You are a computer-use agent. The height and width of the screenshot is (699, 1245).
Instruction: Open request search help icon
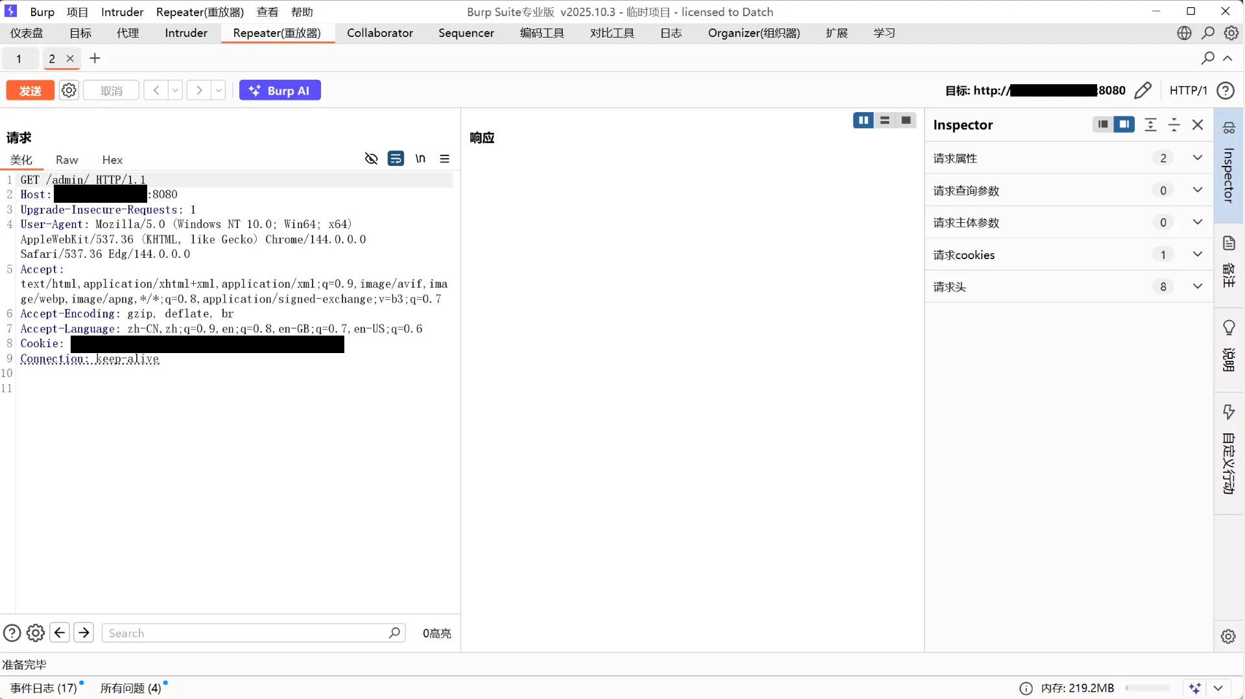(x=12, y=633)
